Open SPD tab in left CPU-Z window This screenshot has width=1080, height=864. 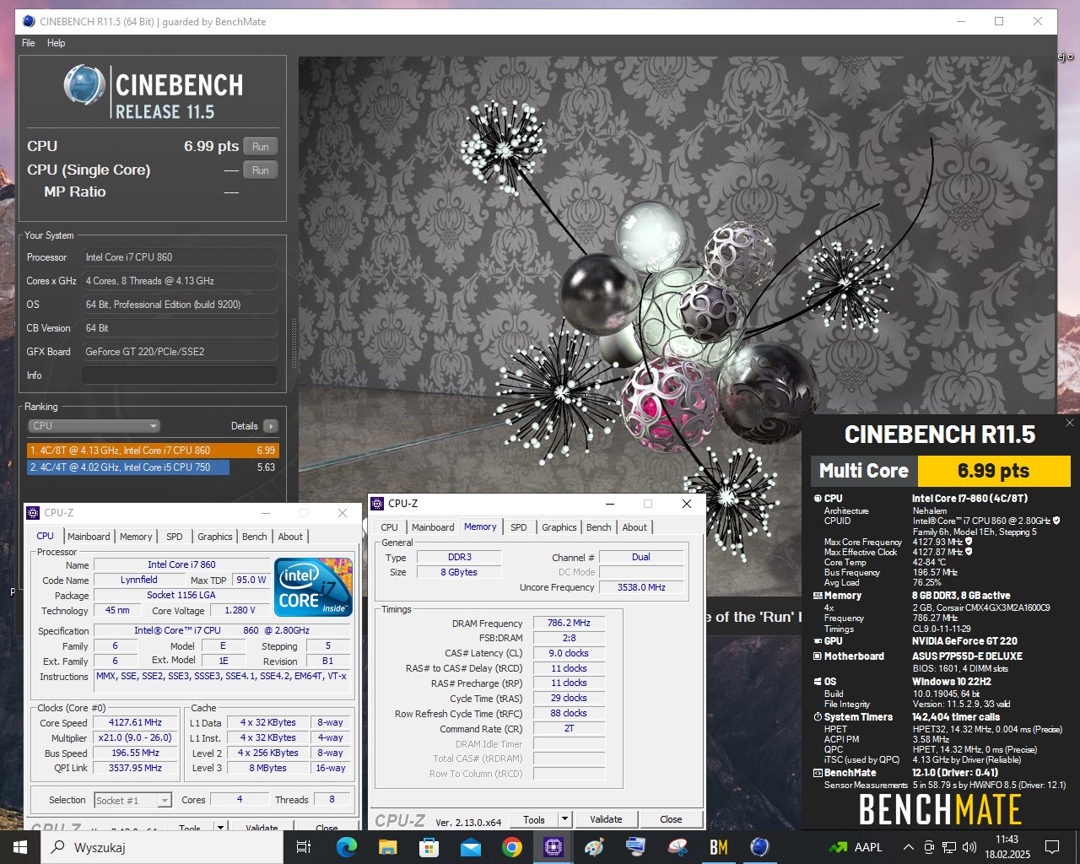[175, 537]
